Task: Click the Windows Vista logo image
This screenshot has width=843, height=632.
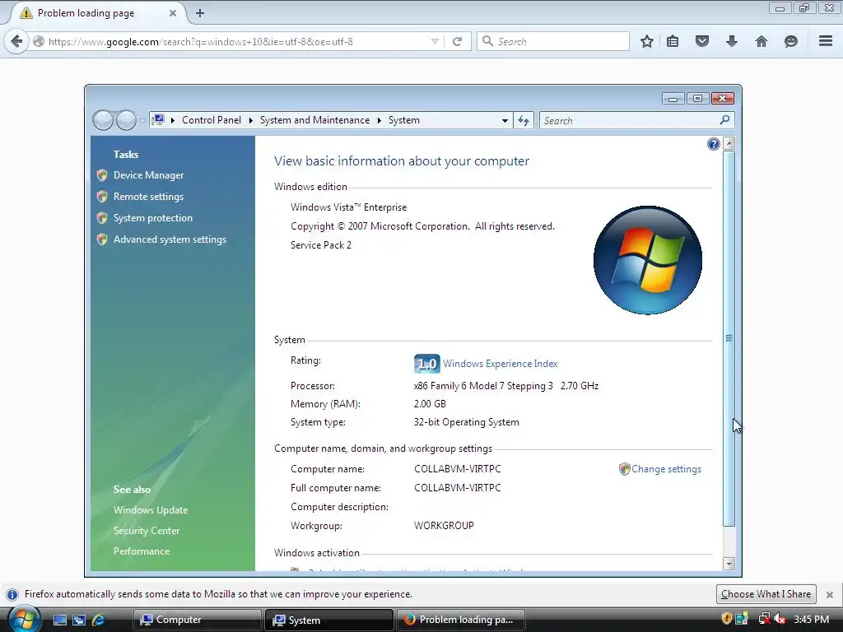Action: point(648,260)
